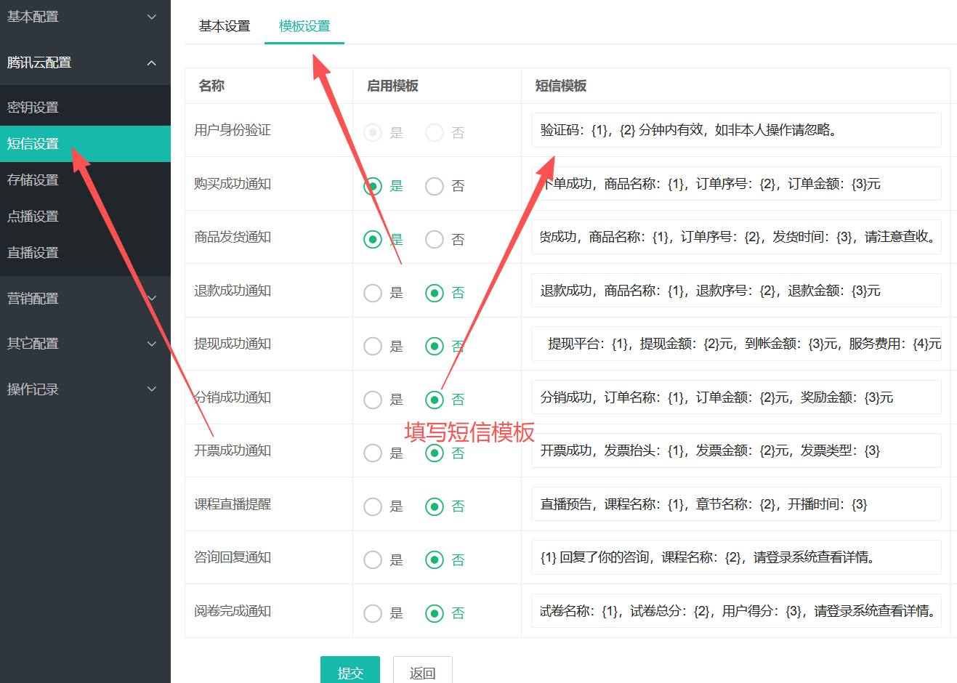Edit the 开票成功通知 template text field
Screen dimensions: 957x683
(736, 450)
